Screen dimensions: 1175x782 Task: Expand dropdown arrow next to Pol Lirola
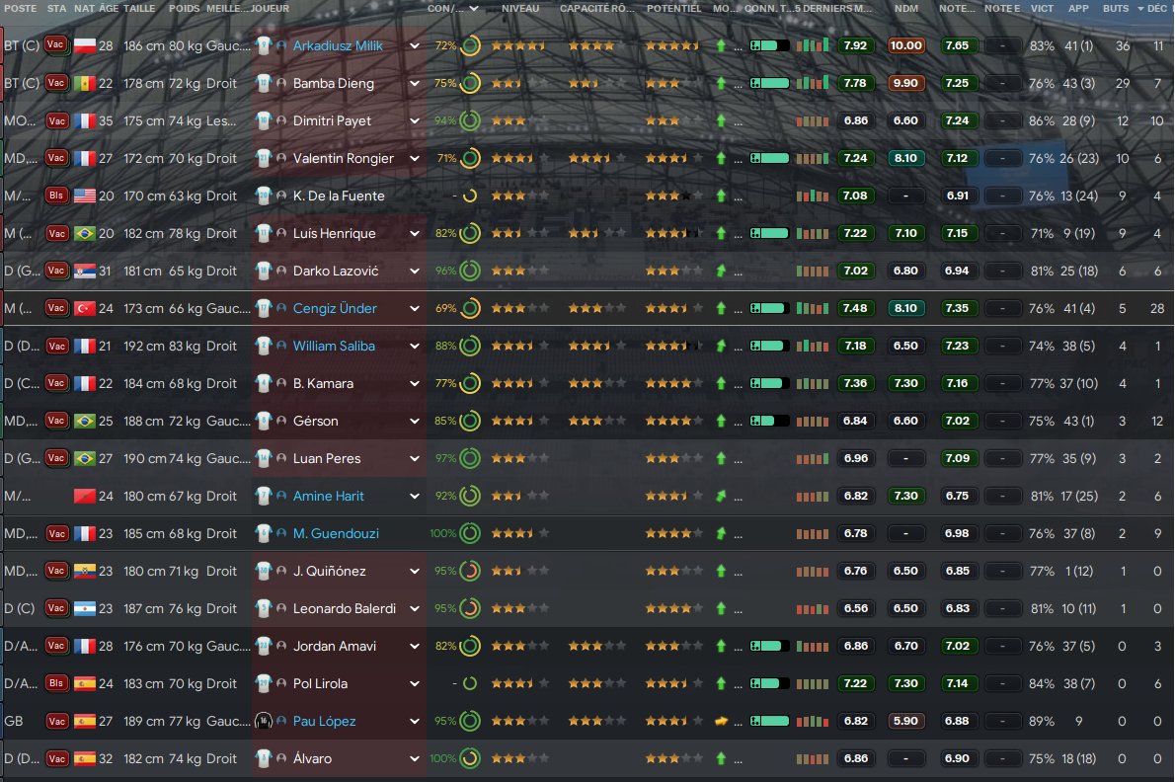point(415,683)
